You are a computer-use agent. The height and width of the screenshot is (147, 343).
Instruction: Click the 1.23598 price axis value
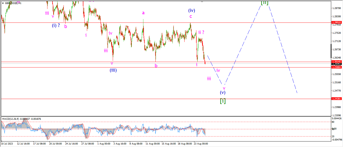point(336,115)
